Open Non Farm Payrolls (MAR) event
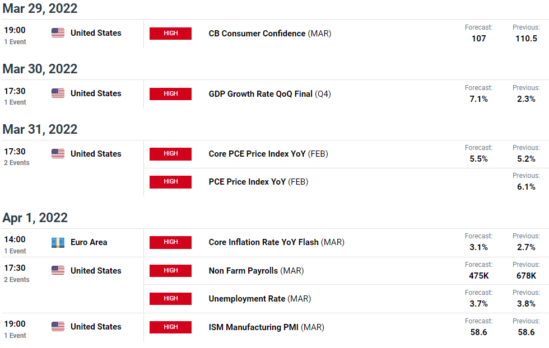549x348 pixels. 257,271
